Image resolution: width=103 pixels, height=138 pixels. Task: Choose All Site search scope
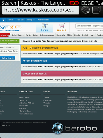tap(89, 30)
